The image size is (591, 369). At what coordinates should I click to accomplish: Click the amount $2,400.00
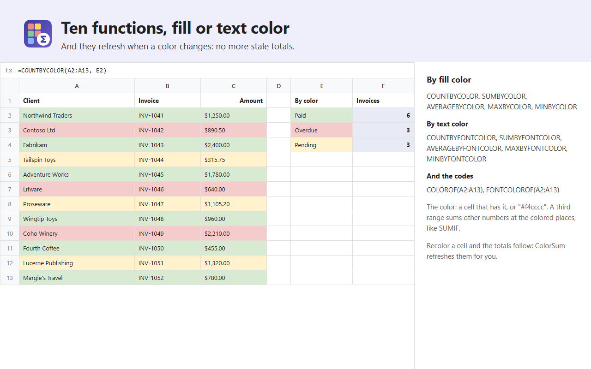[x=234, y=145]
